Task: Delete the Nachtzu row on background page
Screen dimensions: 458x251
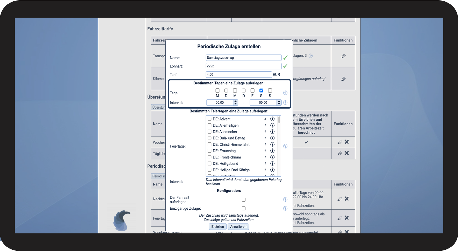Action: (x=347, y=199)
